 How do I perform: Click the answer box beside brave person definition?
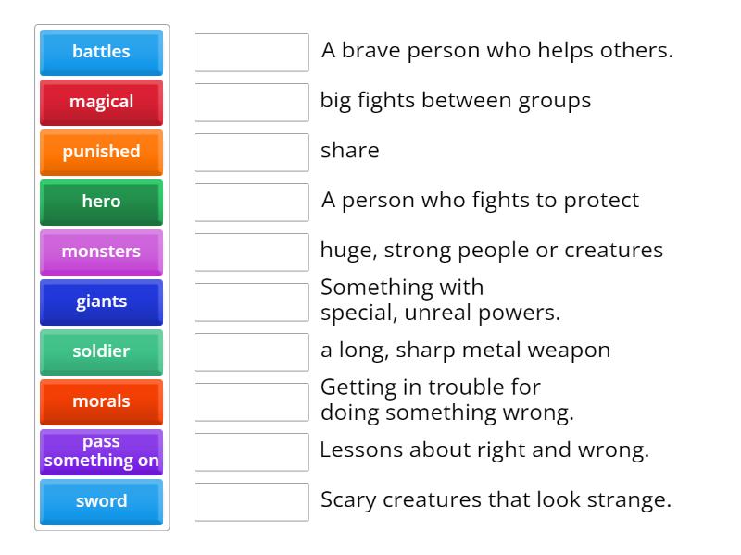tap(251, 52)
